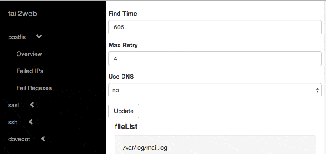Screen dimensions: 326x154
Task: Expand dovecot using its left chevron
Action: pos(43,138)
